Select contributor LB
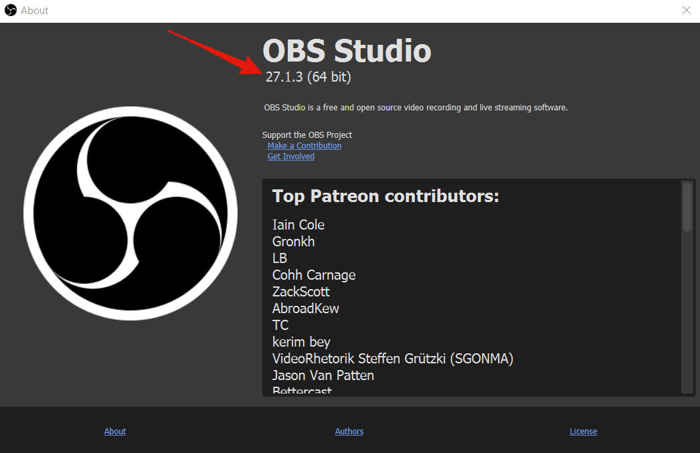700x453 pixels. tap(280, 258)
